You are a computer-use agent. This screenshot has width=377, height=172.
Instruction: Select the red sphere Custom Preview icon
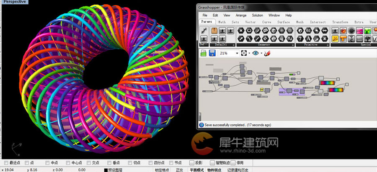pyautogui.click(x=343, y=31)
